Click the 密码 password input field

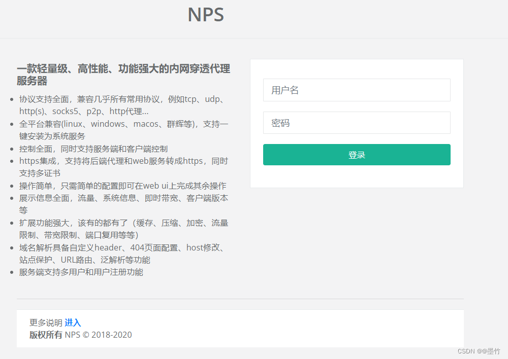(356, 122)
